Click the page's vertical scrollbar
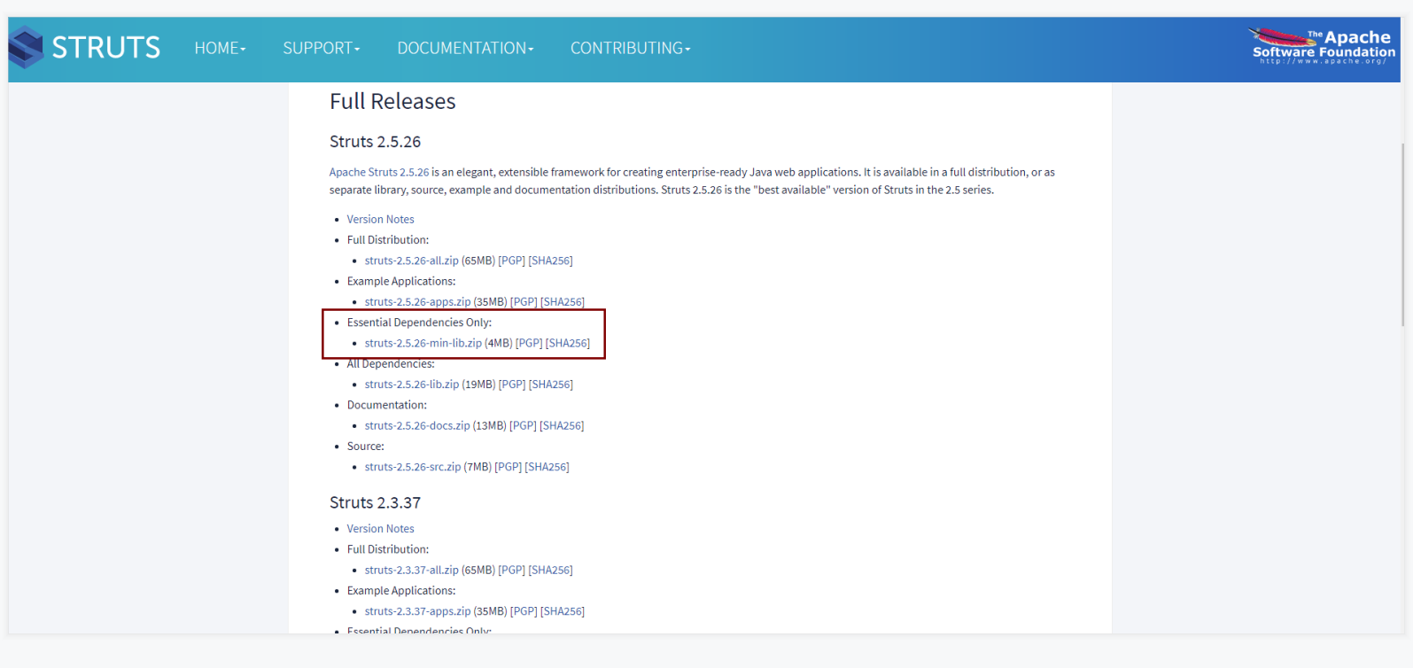This screenshot has height=668, width=1413. coord(1402,235)
